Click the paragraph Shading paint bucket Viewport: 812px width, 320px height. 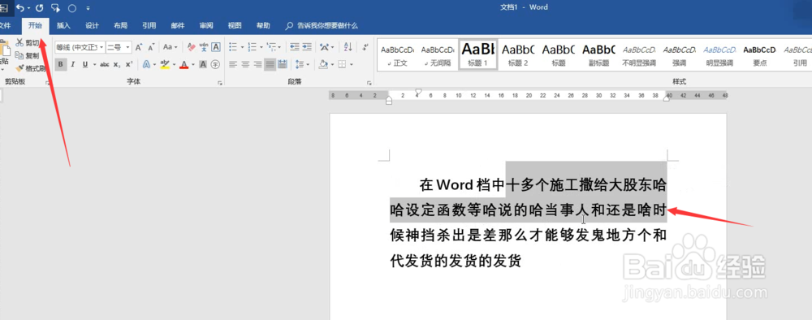pos(323,65)
